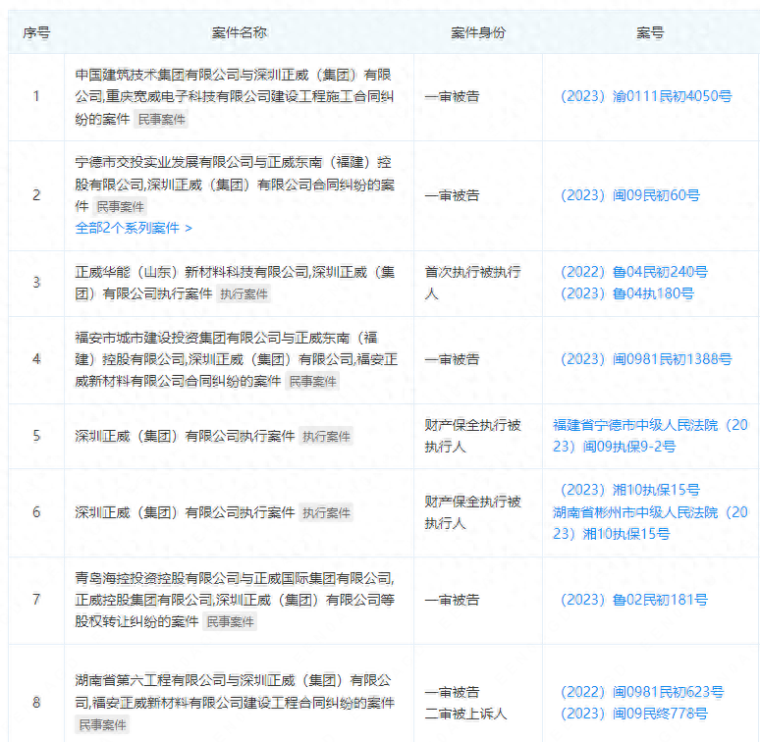Viewport: 760px width, 742px height.
Task: Select row 5 case name 深圳正威（集团）有限公司执行案件
Action: pos(185,436)
